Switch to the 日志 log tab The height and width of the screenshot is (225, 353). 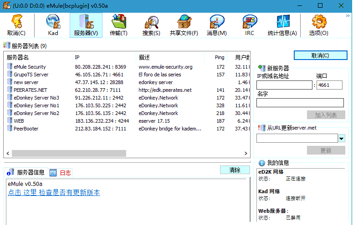pos(60,173)
